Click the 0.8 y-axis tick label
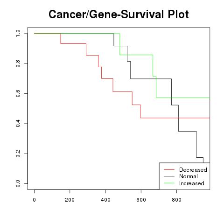The image size is (224, 224). [x=18, y=63]
